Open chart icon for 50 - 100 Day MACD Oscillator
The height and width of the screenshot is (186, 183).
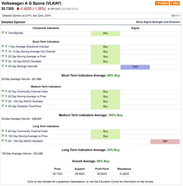point(3,141)
